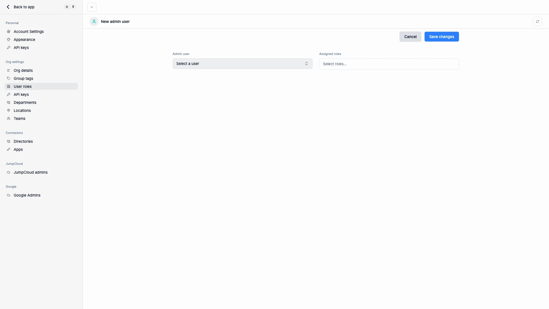Click the New admin user avatar icon
Screen dimensions: 549x309
click(94, 21)
